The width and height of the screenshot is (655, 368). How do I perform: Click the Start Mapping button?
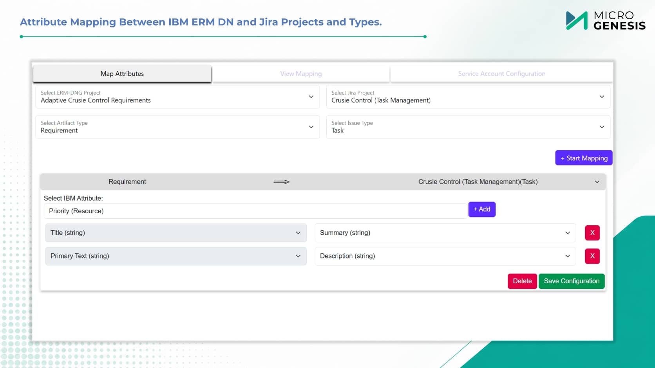coord(584,158)
